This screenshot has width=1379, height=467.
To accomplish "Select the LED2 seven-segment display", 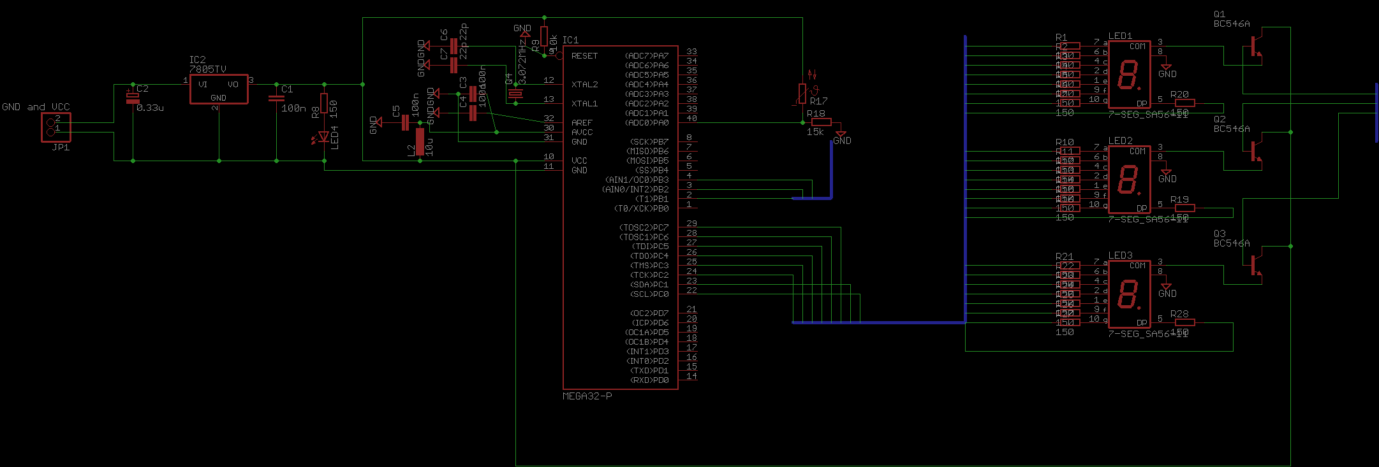I will pyautogui.click(x=1129, y=180).
